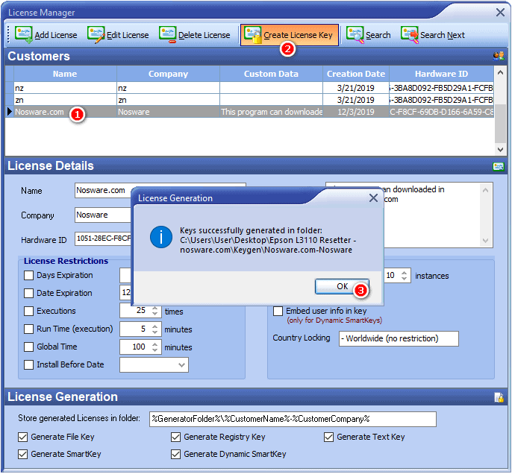
Task: Close the License Manager window
Action: (500, 13)
